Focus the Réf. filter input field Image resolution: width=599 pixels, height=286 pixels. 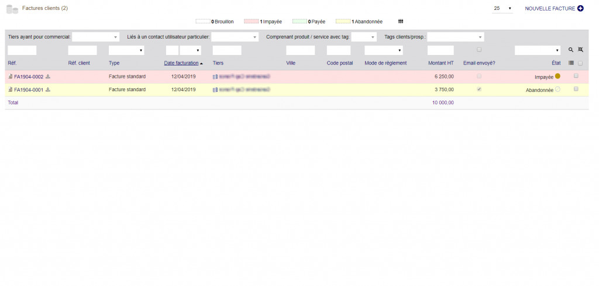coord(22,50)
